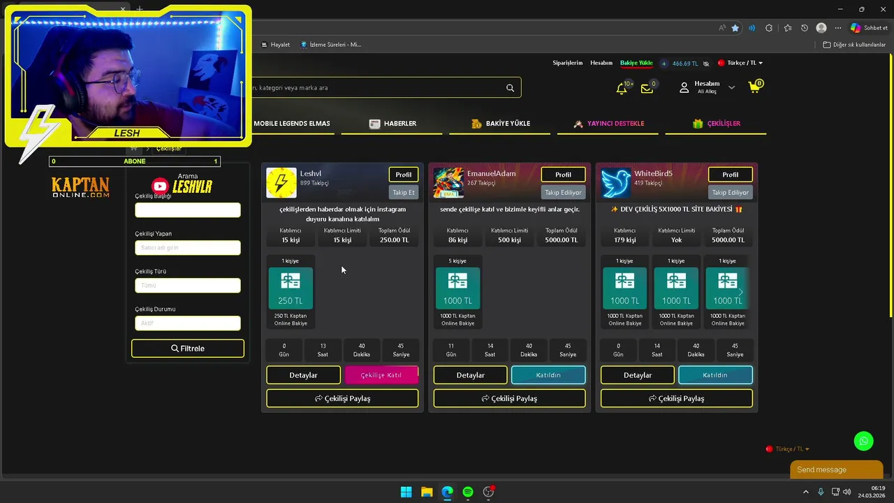
Task: Focus the Çekilişi Yapan seller name field
Action: tap(188, 248)
